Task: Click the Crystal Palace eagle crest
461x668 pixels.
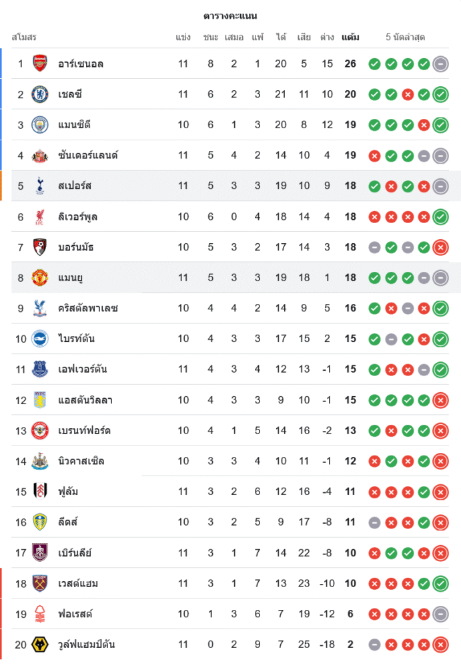Action: click(x=40, y=308)
